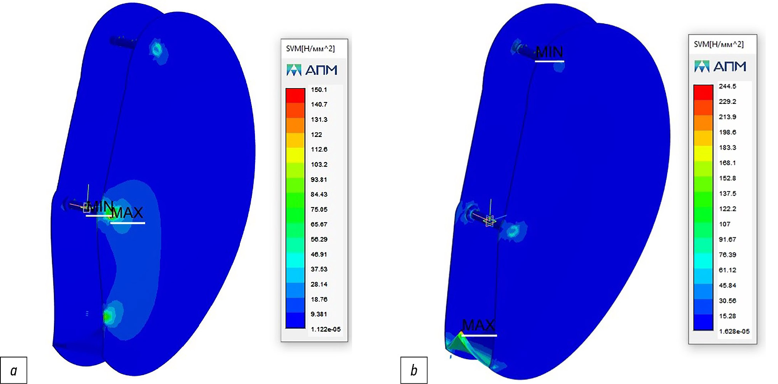778x384 pixels.
Task: Click the MAX stress marker in plot a
Action: (x=127, y=214)
